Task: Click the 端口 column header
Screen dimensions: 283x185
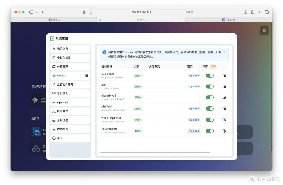Action: pos(190,66)
